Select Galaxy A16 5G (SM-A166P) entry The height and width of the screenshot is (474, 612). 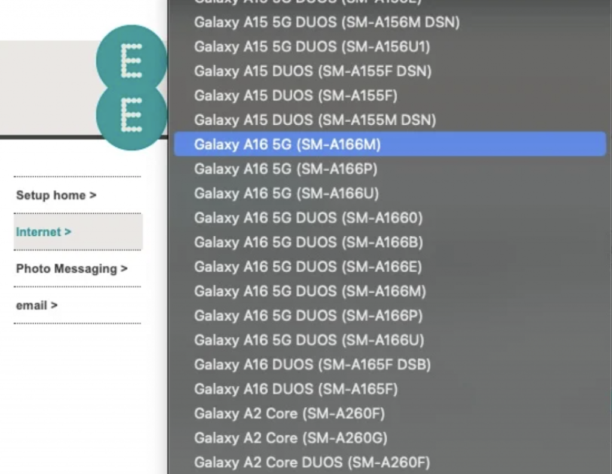click(x=285, y=169)
